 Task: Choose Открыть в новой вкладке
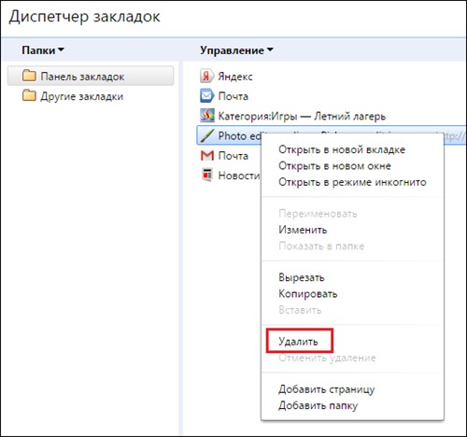342,149
